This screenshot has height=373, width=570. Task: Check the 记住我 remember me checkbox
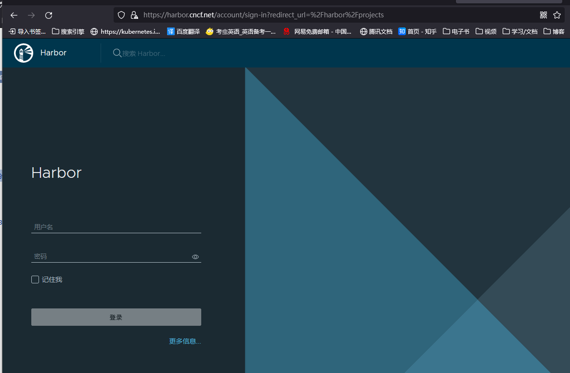coord(35,280)
